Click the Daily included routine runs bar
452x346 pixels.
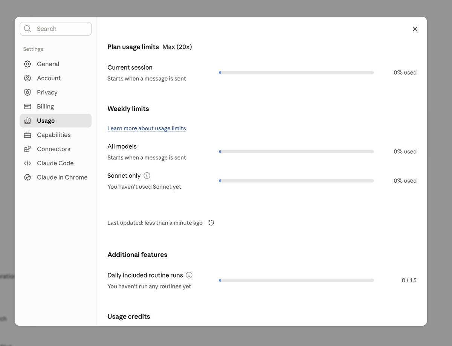[x=296, y=280]
